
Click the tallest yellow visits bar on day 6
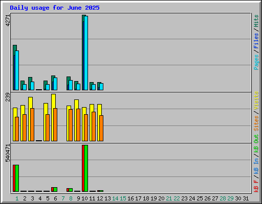(x=53, y=101)
